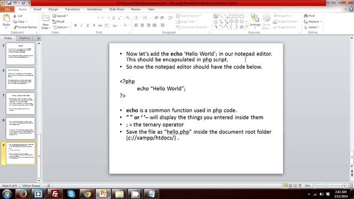The height and width of the screenshot is (199, 354).
Task: Click the Increase Font Size icon
Action: coord(113,18)
